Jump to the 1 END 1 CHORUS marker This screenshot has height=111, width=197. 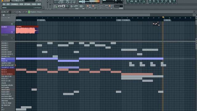pos(123,20)
